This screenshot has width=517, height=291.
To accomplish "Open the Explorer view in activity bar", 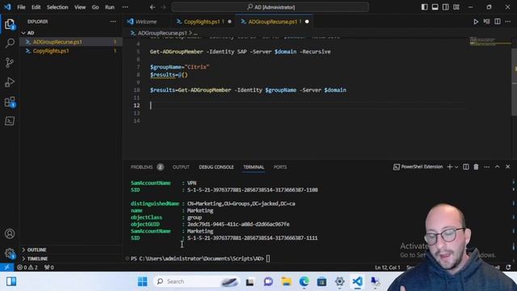I will [10, 24].
